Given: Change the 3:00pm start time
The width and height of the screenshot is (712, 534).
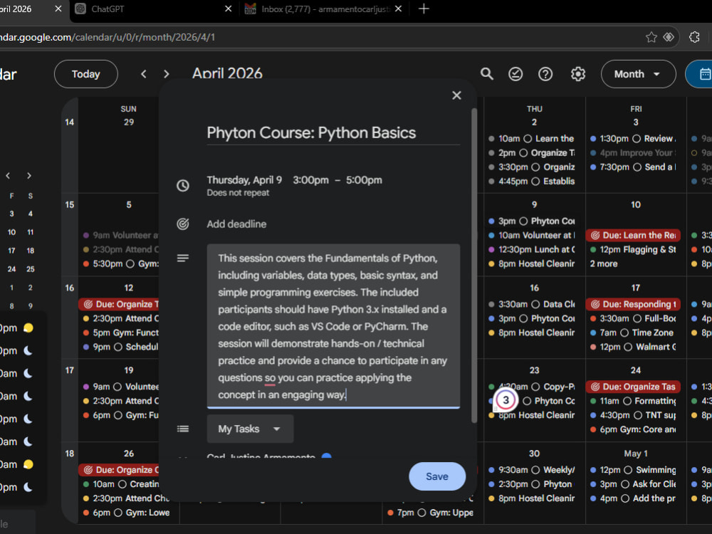Looking at the screenshot, I should coord(310,180).
